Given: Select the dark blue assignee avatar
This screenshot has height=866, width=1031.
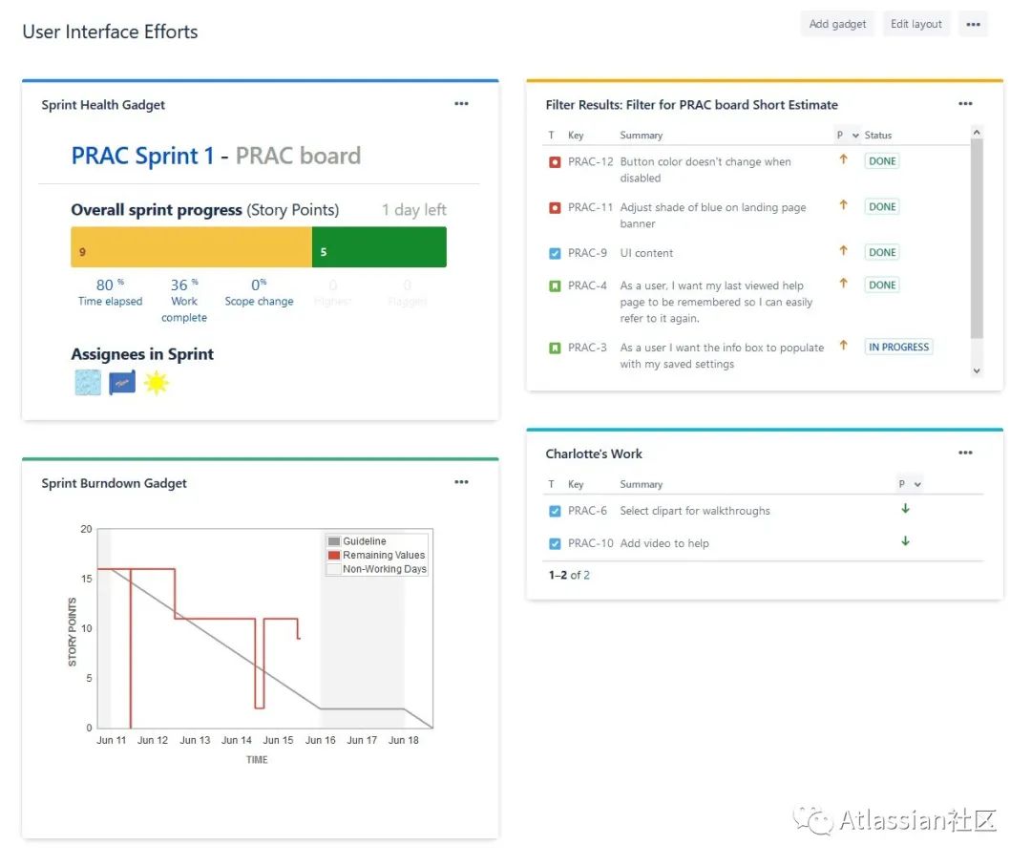Looking at the screenshot, I should pos(121,383).
